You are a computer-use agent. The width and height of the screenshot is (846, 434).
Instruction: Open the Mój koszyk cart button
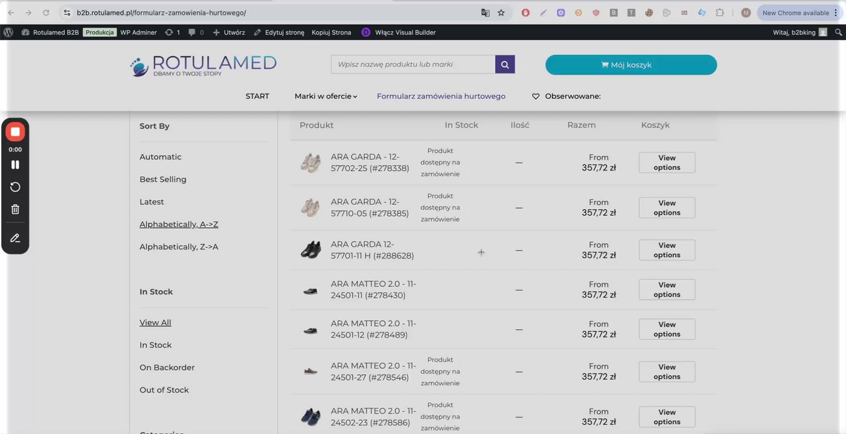coord(631,65)
